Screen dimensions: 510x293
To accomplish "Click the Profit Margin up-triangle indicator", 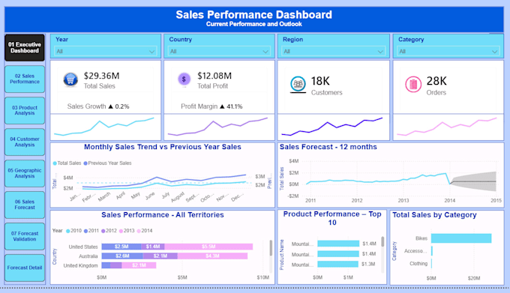I will click(222, 106).
